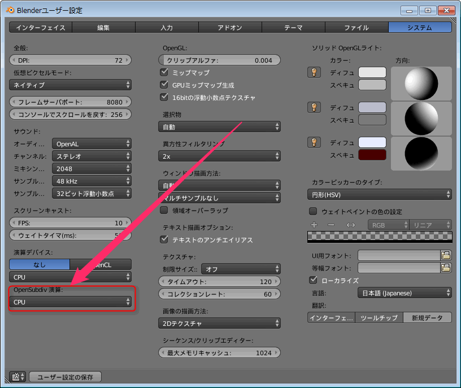Click the タイムアウト value field
This screenshot has height=388, width=461.
pyautogui.click(x=219, y=282)
